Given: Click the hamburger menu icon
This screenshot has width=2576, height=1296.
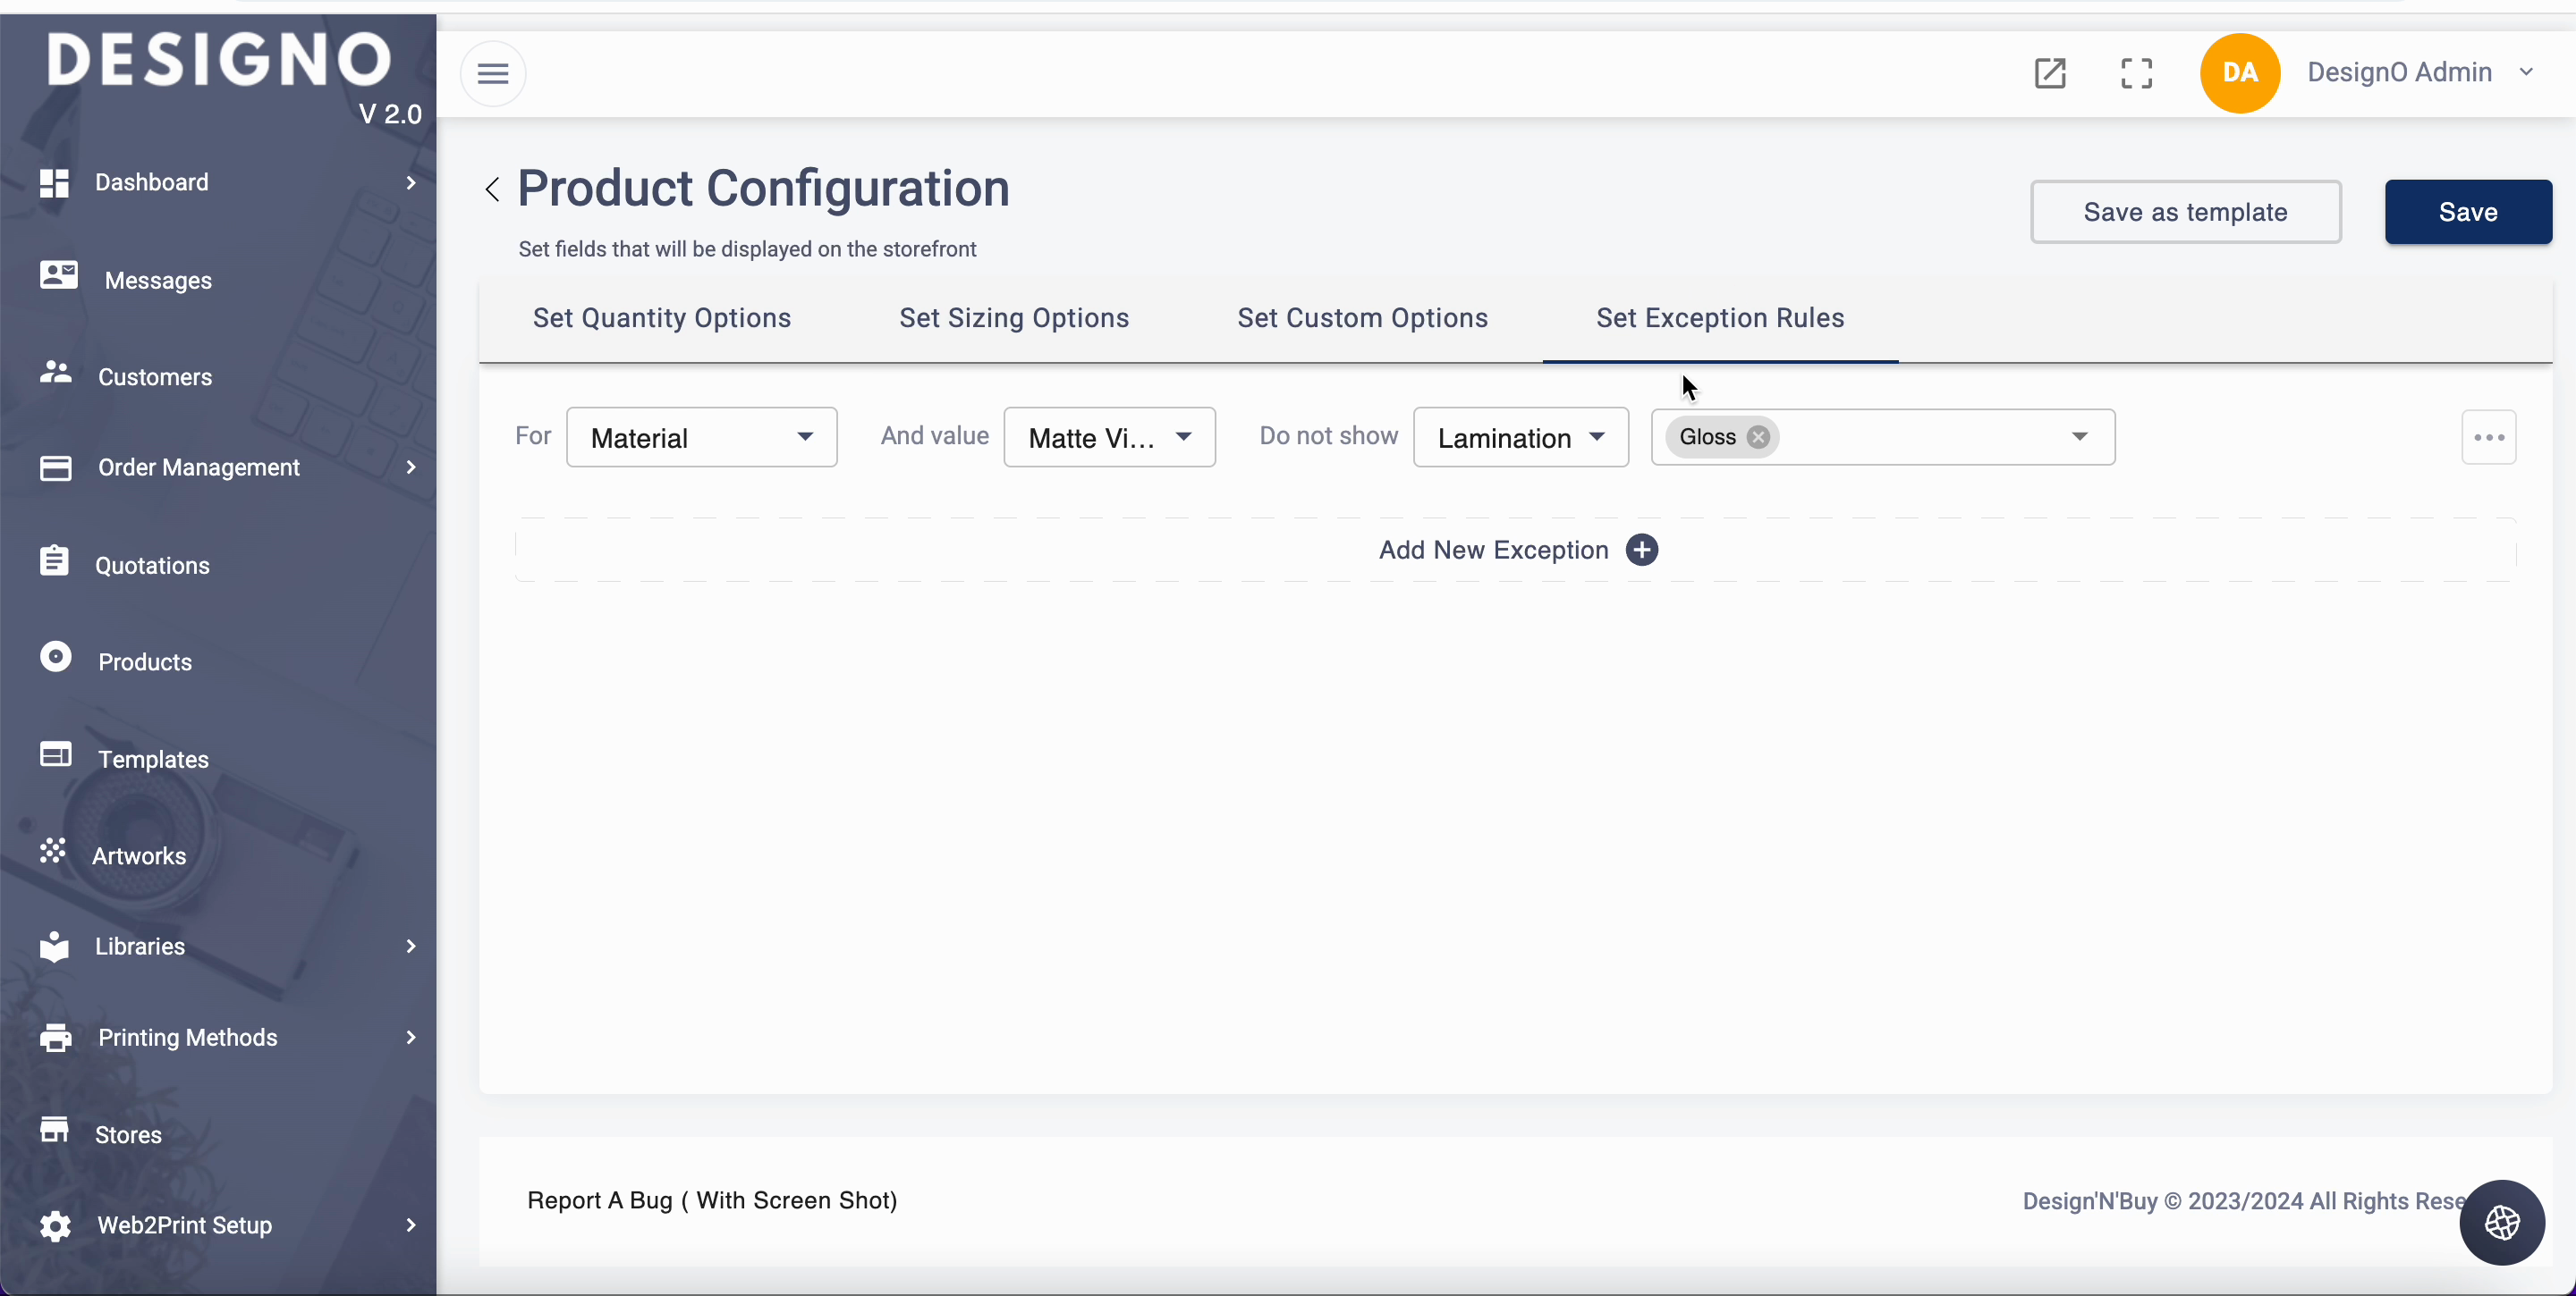Looking at the screenshot, I should [493, 74].
